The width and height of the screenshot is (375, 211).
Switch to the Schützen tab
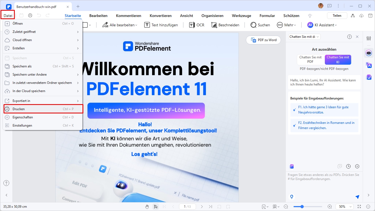pyautogui.click(x=291, y=16)
